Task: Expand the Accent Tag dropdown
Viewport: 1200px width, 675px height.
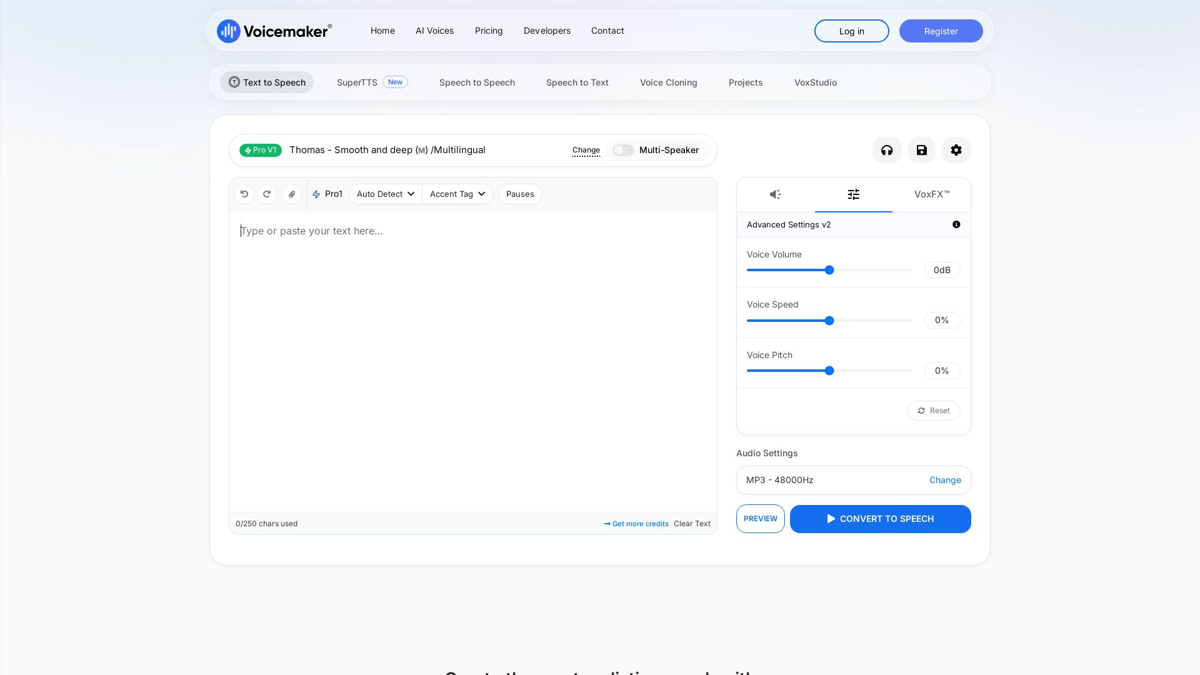Action: (457, 194)
